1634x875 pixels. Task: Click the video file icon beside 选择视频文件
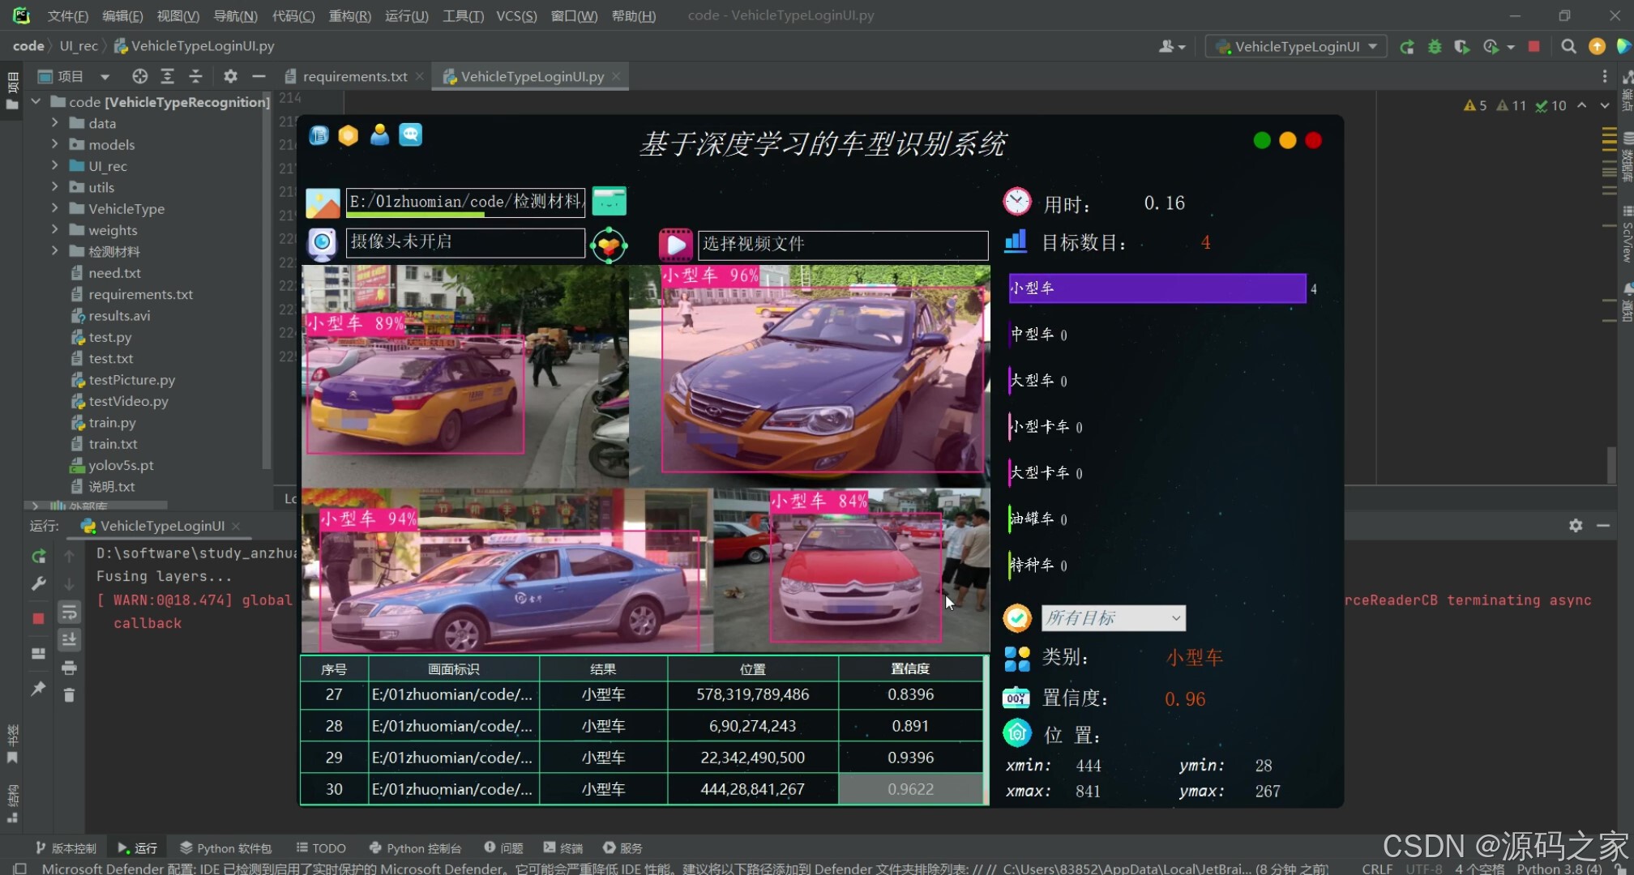click(675, 245)
